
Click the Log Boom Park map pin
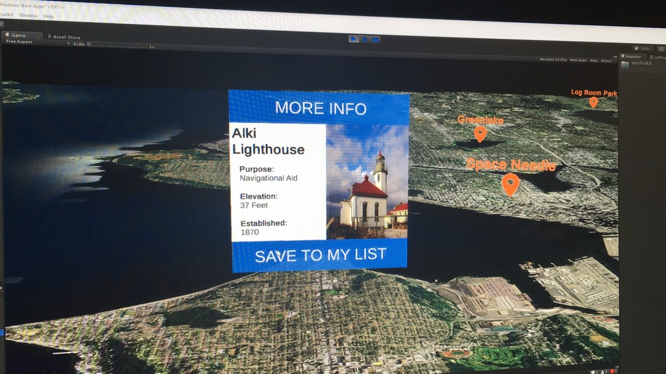(x=593, y=102)
